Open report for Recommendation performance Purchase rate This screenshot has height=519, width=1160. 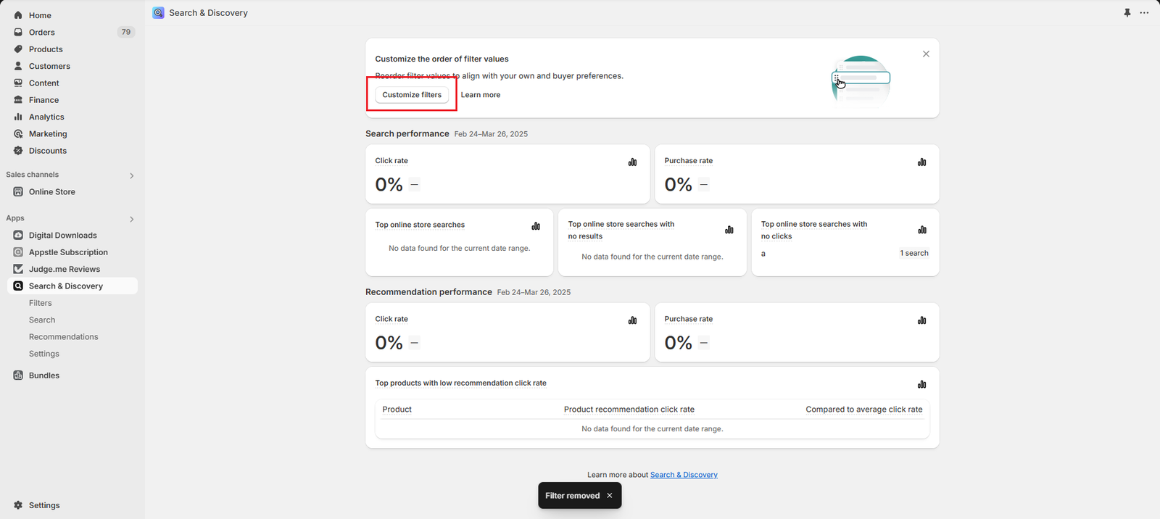pos(921,320)
